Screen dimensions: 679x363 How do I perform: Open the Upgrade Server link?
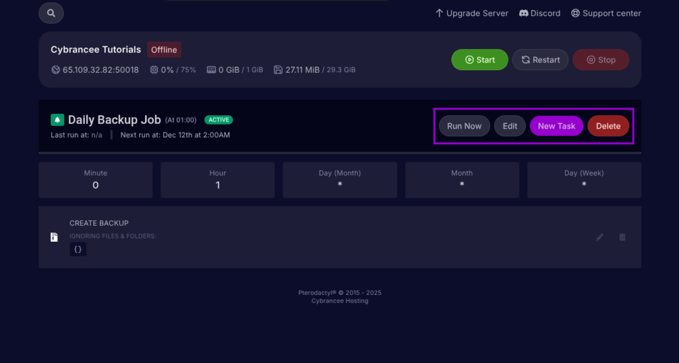[471, 13]
